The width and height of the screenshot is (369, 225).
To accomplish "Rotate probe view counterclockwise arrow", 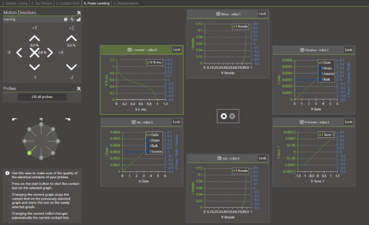I will coord(14,119).
